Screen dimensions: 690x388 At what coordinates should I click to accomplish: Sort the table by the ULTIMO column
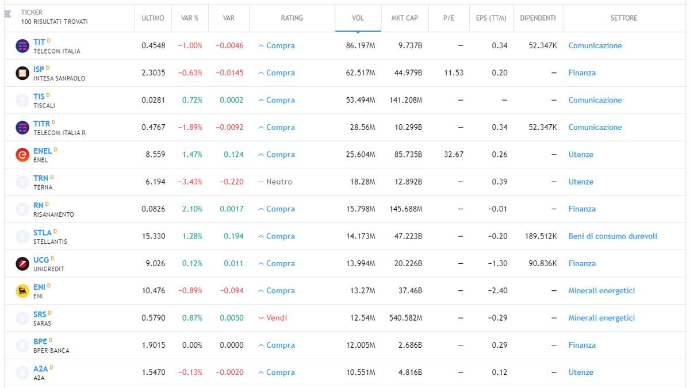click(x=153, y=18)
